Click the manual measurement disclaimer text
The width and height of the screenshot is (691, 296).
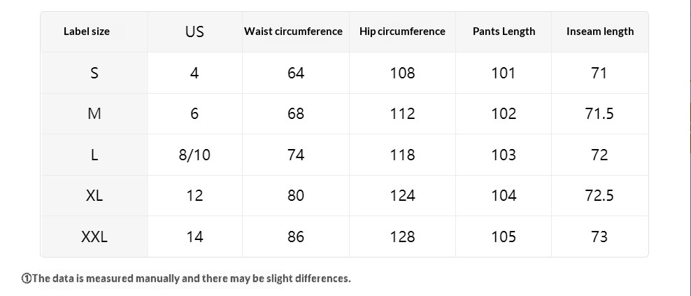tap(192, 279)
